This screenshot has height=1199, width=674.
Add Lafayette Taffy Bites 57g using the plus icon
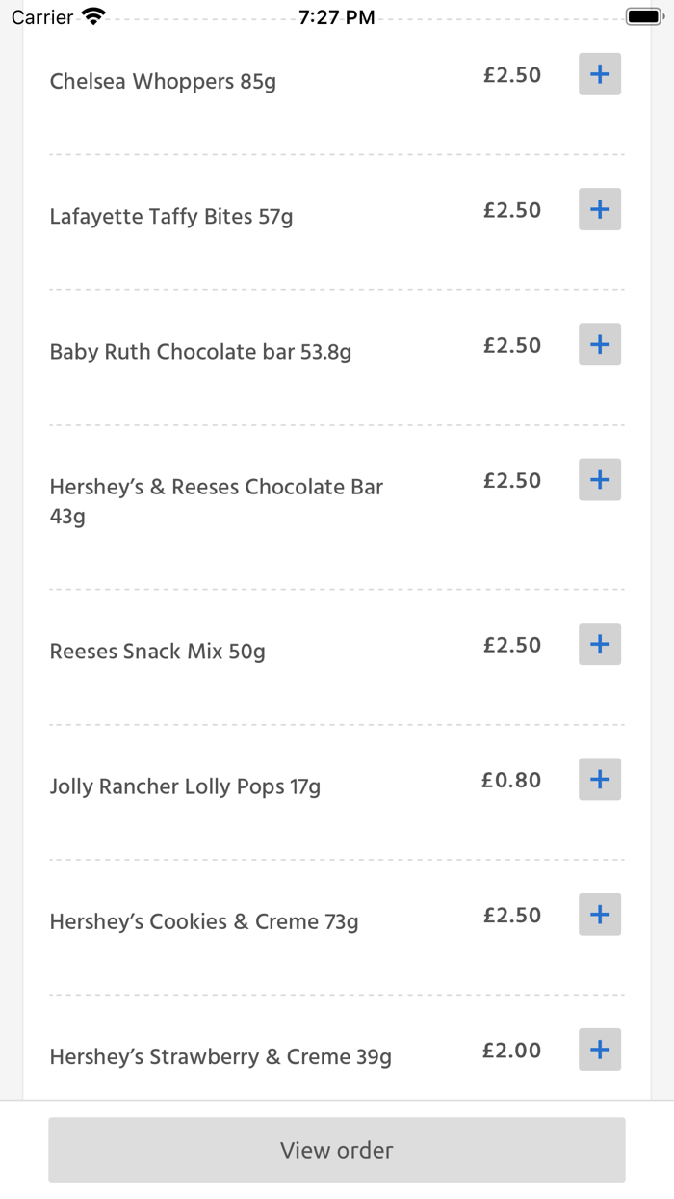click(x=599, y=209)
